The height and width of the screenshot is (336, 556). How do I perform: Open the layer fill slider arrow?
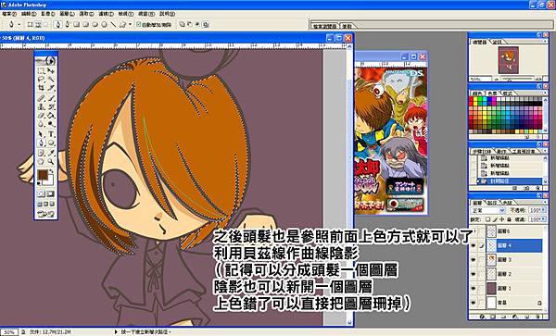click(x=543, y=219)
